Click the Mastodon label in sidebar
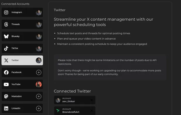This screenshot has height=115, width=181. pos(17,96)
